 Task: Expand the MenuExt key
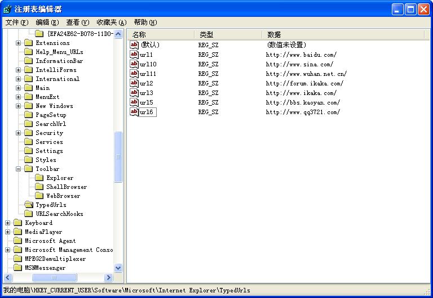18,97
